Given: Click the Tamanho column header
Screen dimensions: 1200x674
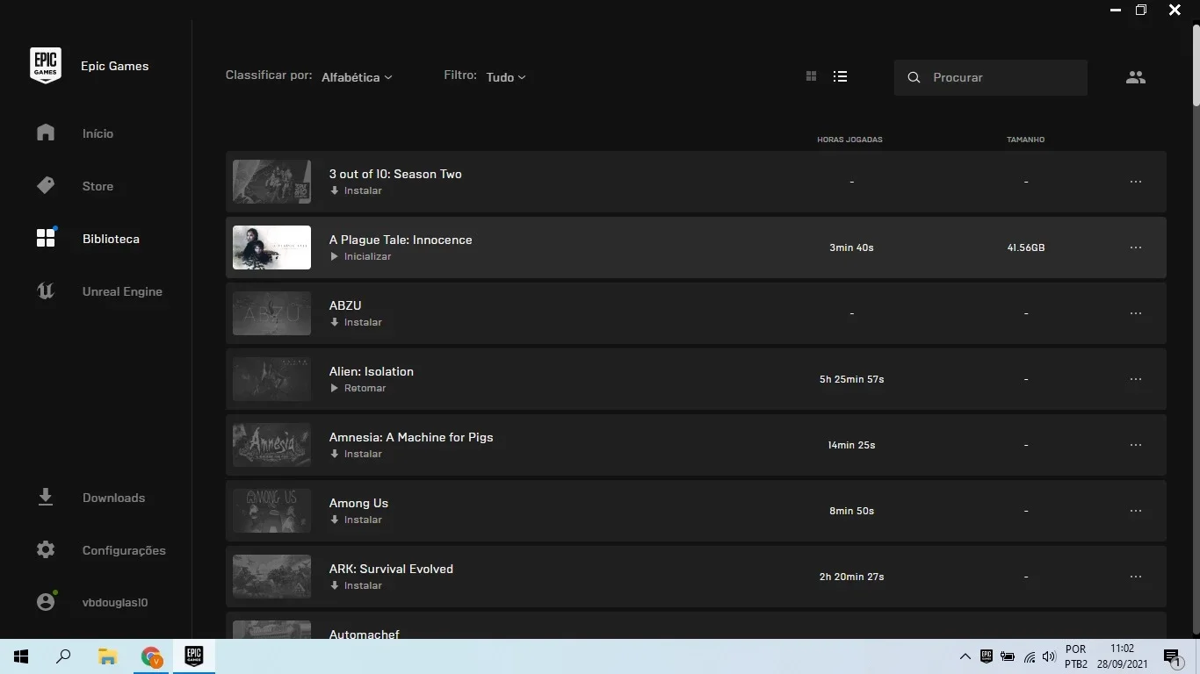Looking at the screenshot, I should click(1025, 140).
